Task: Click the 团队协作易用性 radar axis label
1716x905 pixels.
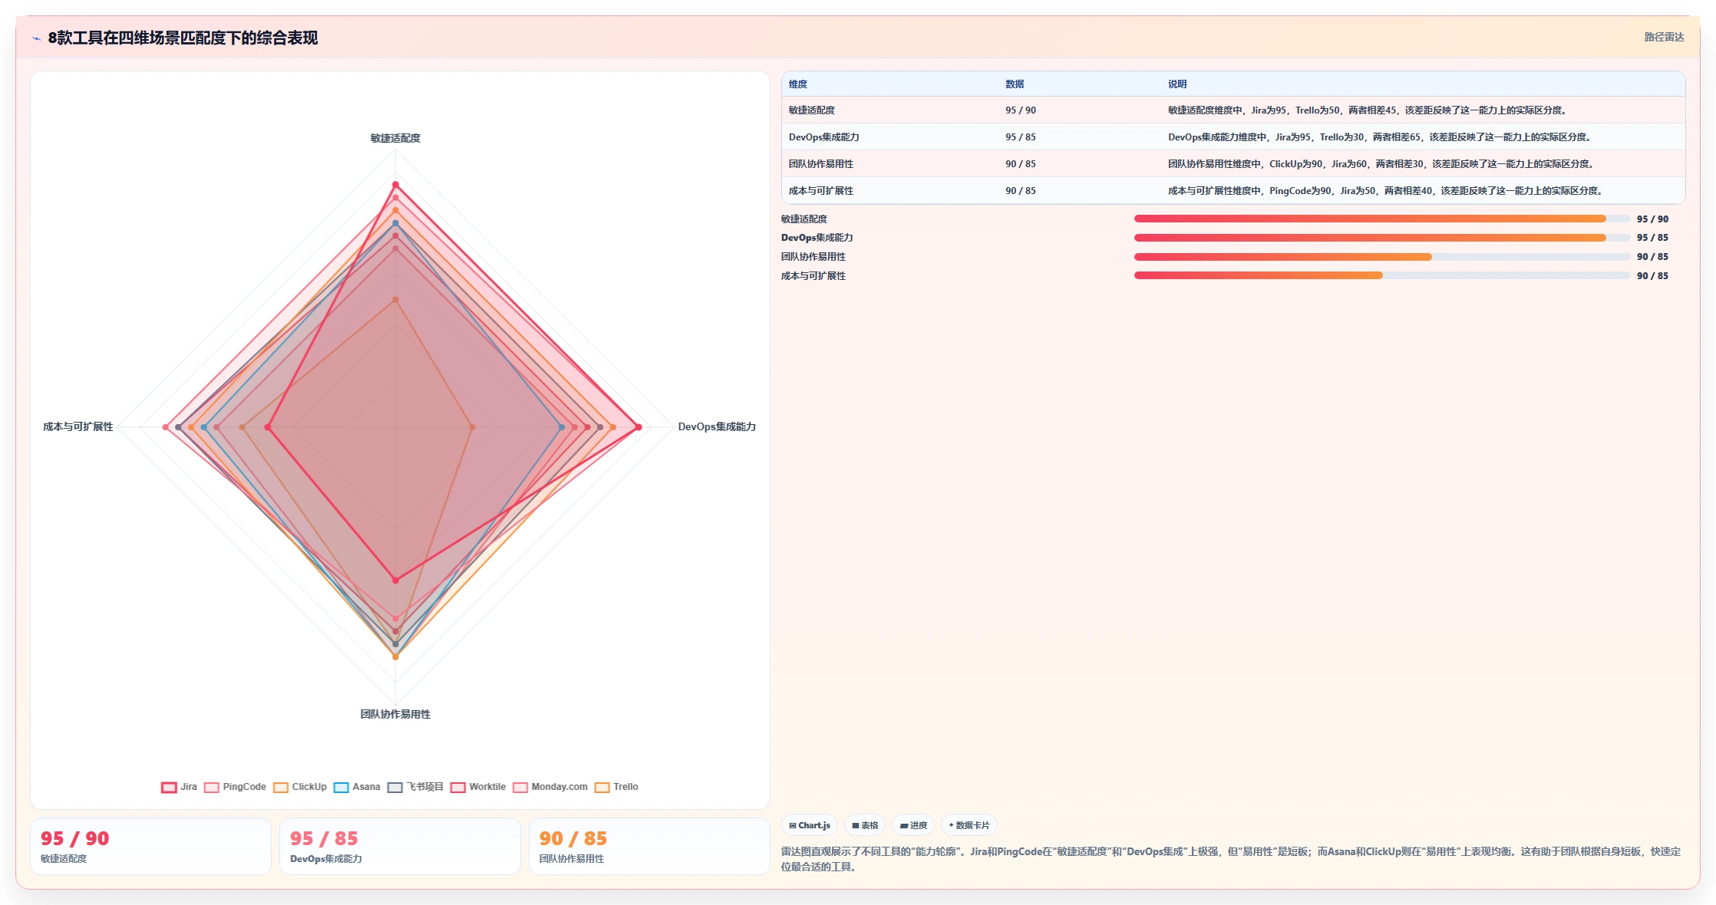Action: point(395,714)
